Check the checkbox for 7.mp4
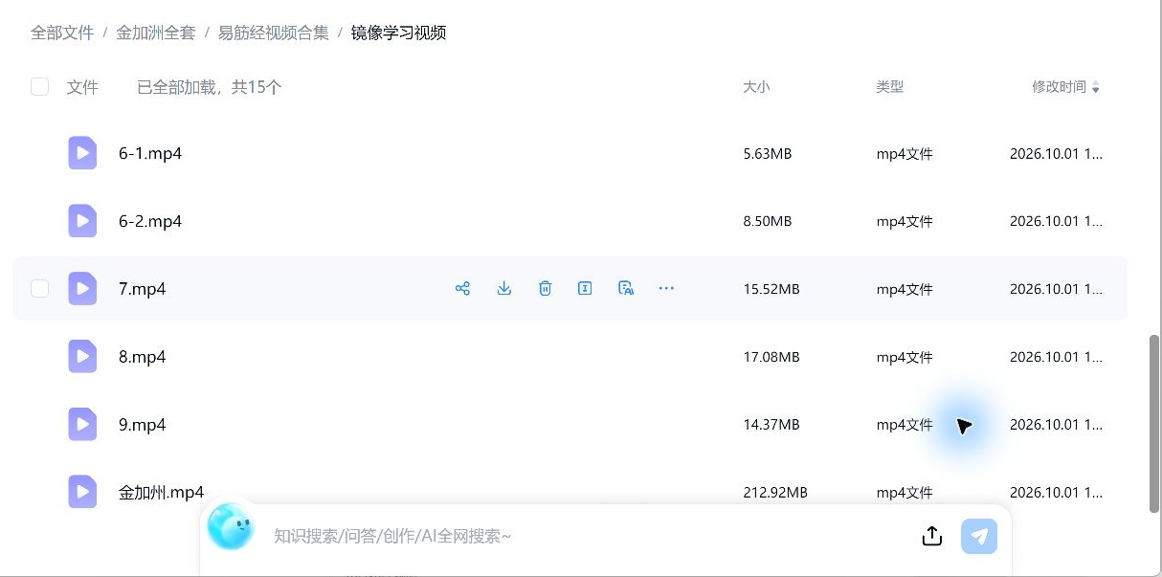The image size is (1162, 577). pos(39,288)
